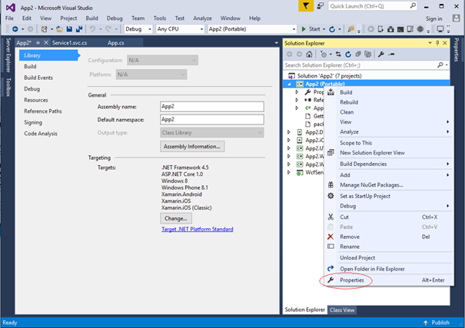Click the blue Restart refresh icon in the main toolbar
This screenshot has width=465, height=328.
click(x=332, y=29)
